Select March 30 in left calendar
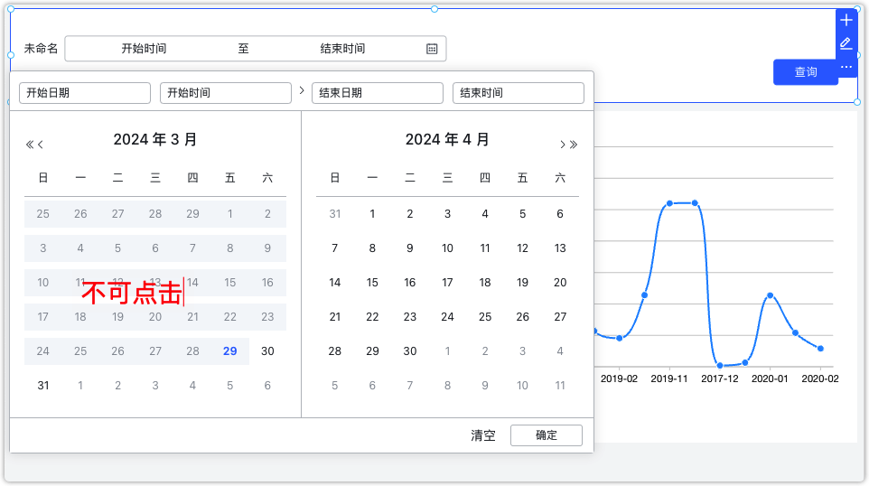Screen dimensions: 869x486 tap(267, 350)
